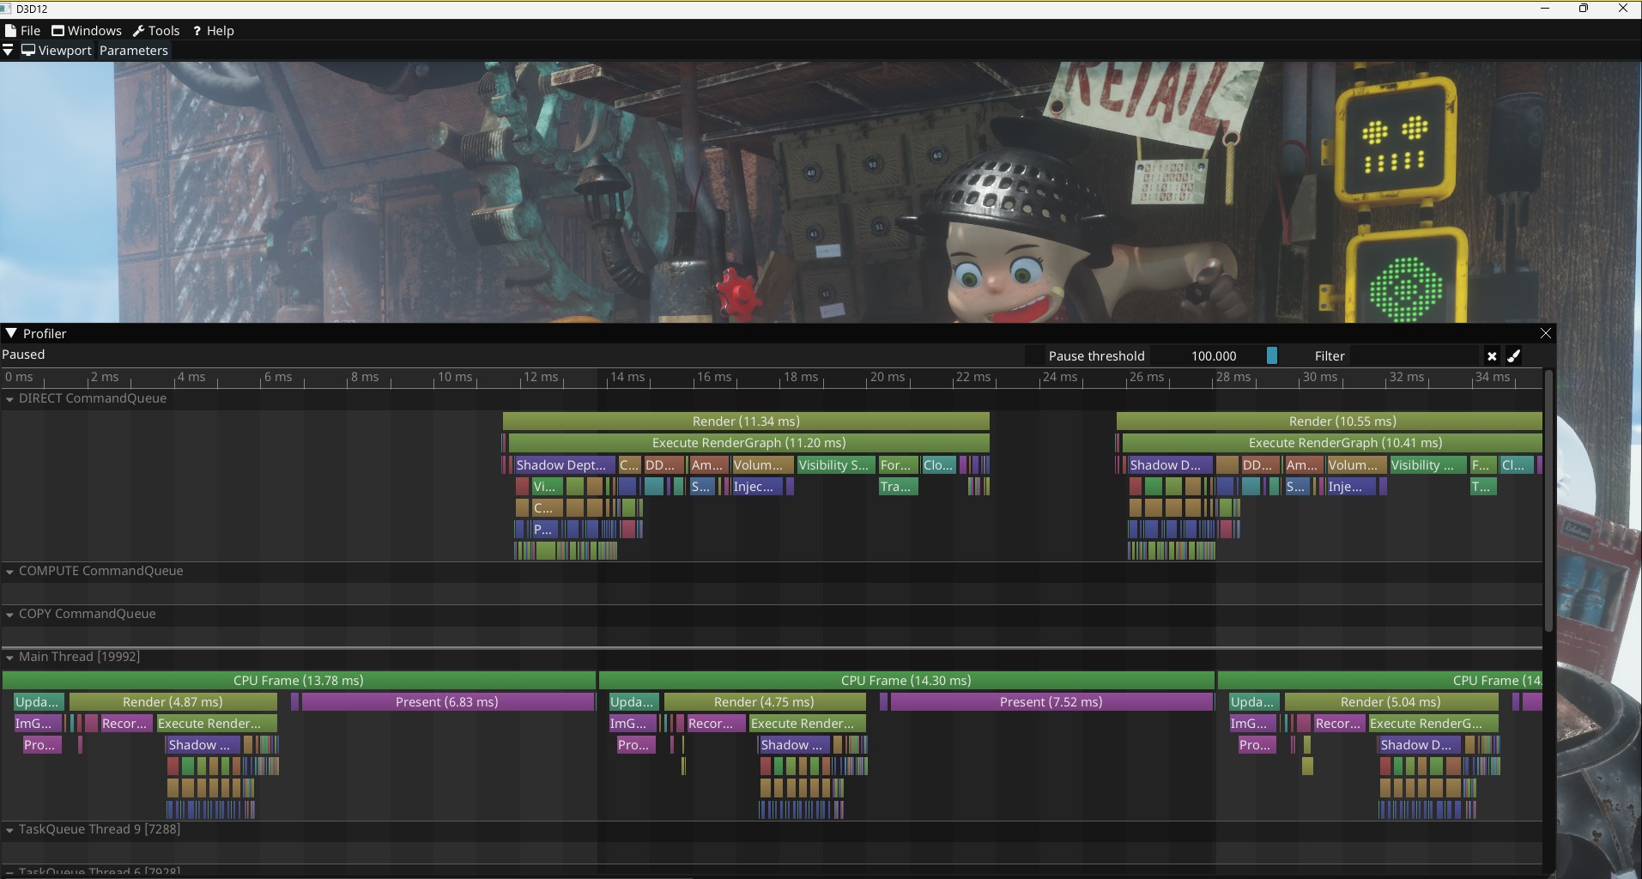Click into the Filter input field
This screenshot has height=879, width=1642.
click(x=1416, y=356)
